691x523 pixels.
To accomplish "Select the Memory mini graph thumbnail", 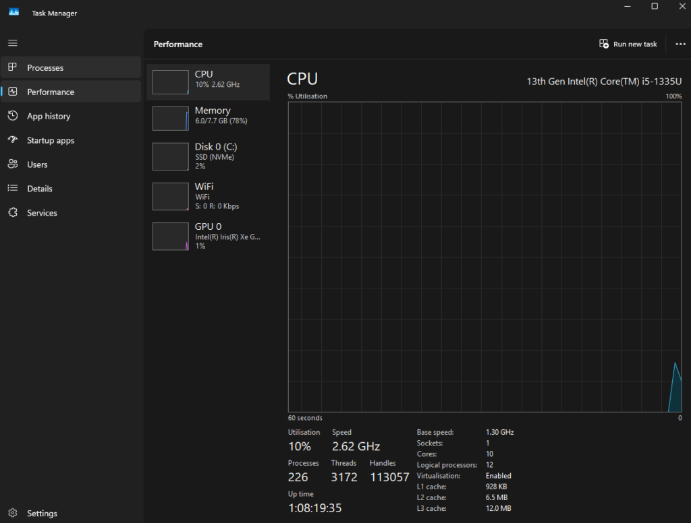I will click(171, 119).
